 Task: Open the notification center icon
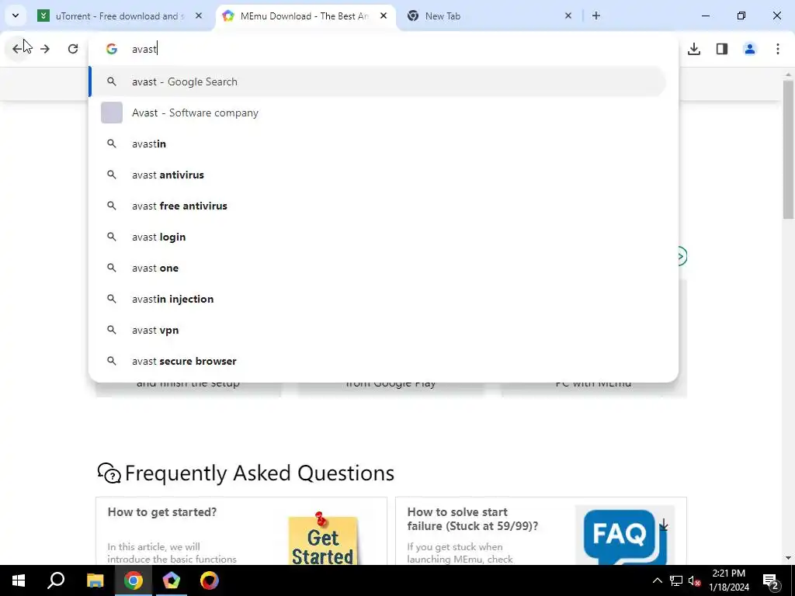click(x=771, y=581)
